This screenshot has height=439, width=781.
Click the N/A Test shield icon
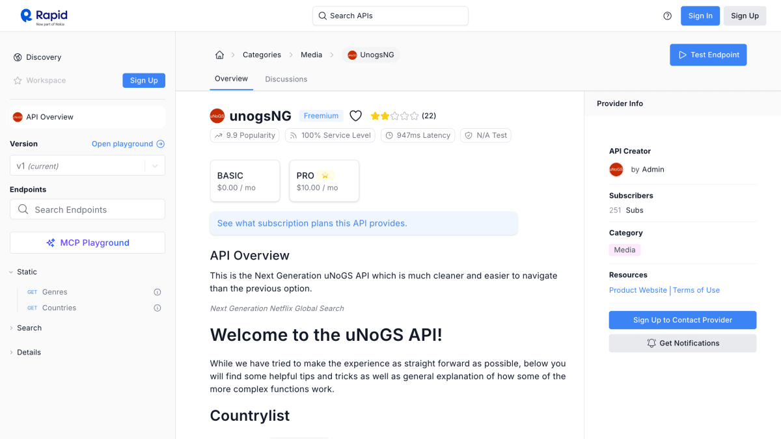coord(469,135)
